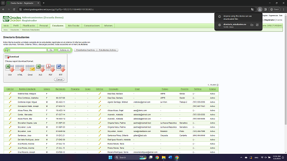Sort by Nombre Estudiante column header
This screenshot has height=161, width=287.
pos(27,89)
